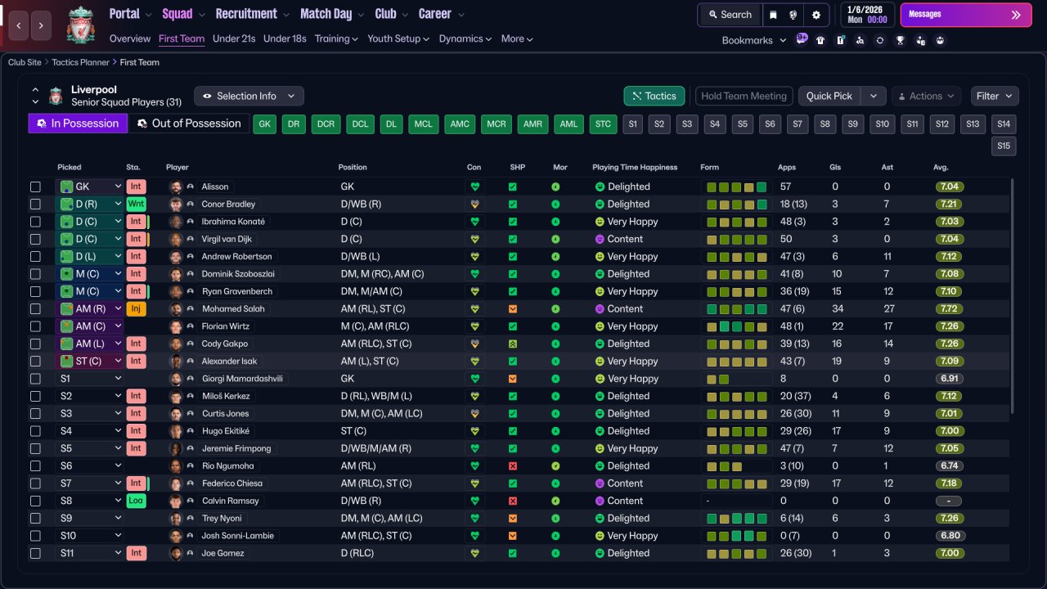Check the box next to Alexander Isak
The width and height of the screenshot is (1047, 589).
(x=35, y=362)
